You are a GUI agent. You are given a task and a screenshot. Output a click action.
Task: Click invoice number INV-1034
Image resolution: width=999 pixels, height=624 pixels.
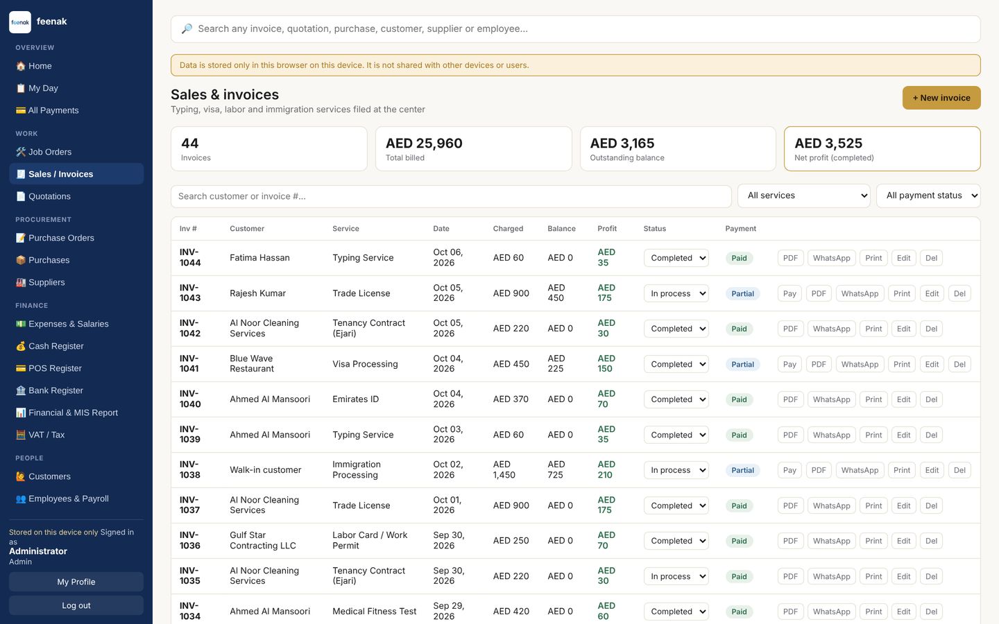(190, 612)
